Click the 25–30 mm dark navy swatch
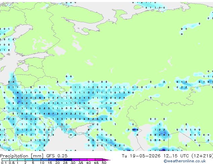 68,160
